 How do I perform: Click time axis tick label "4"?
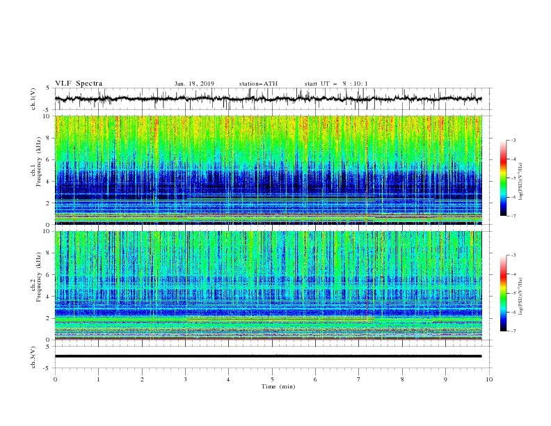click(228, 379)
